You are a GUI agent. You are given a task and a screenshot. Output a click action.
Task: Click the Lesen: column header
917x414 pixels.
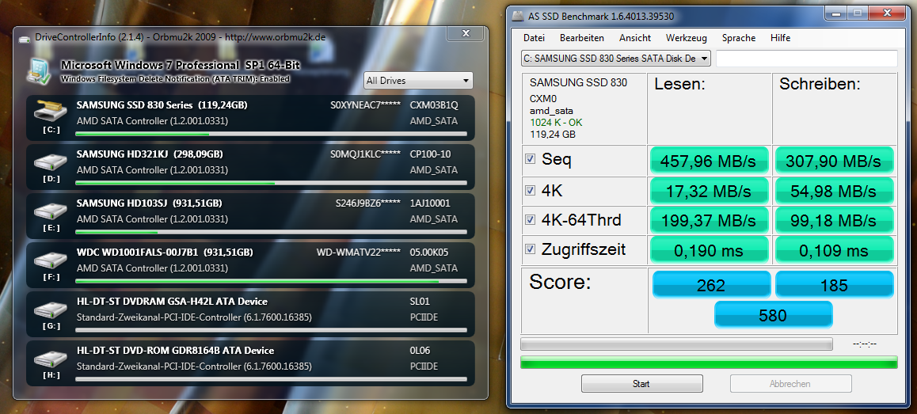679,85
